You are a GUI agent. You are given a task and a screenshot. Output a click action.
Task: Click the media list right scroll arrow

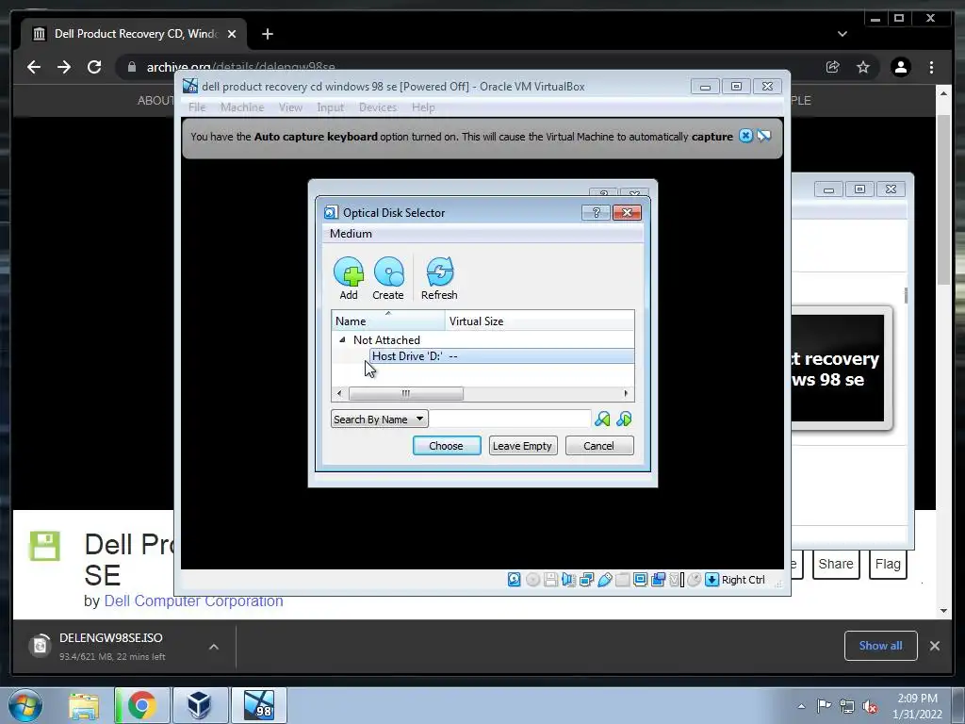pyautogui.click(x=626, y=393)
